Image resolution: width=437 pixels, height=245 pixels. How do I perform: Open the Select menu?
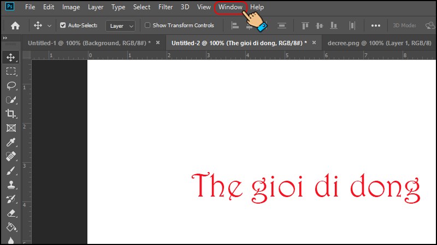pyautogui.click(x=141, y=7)
